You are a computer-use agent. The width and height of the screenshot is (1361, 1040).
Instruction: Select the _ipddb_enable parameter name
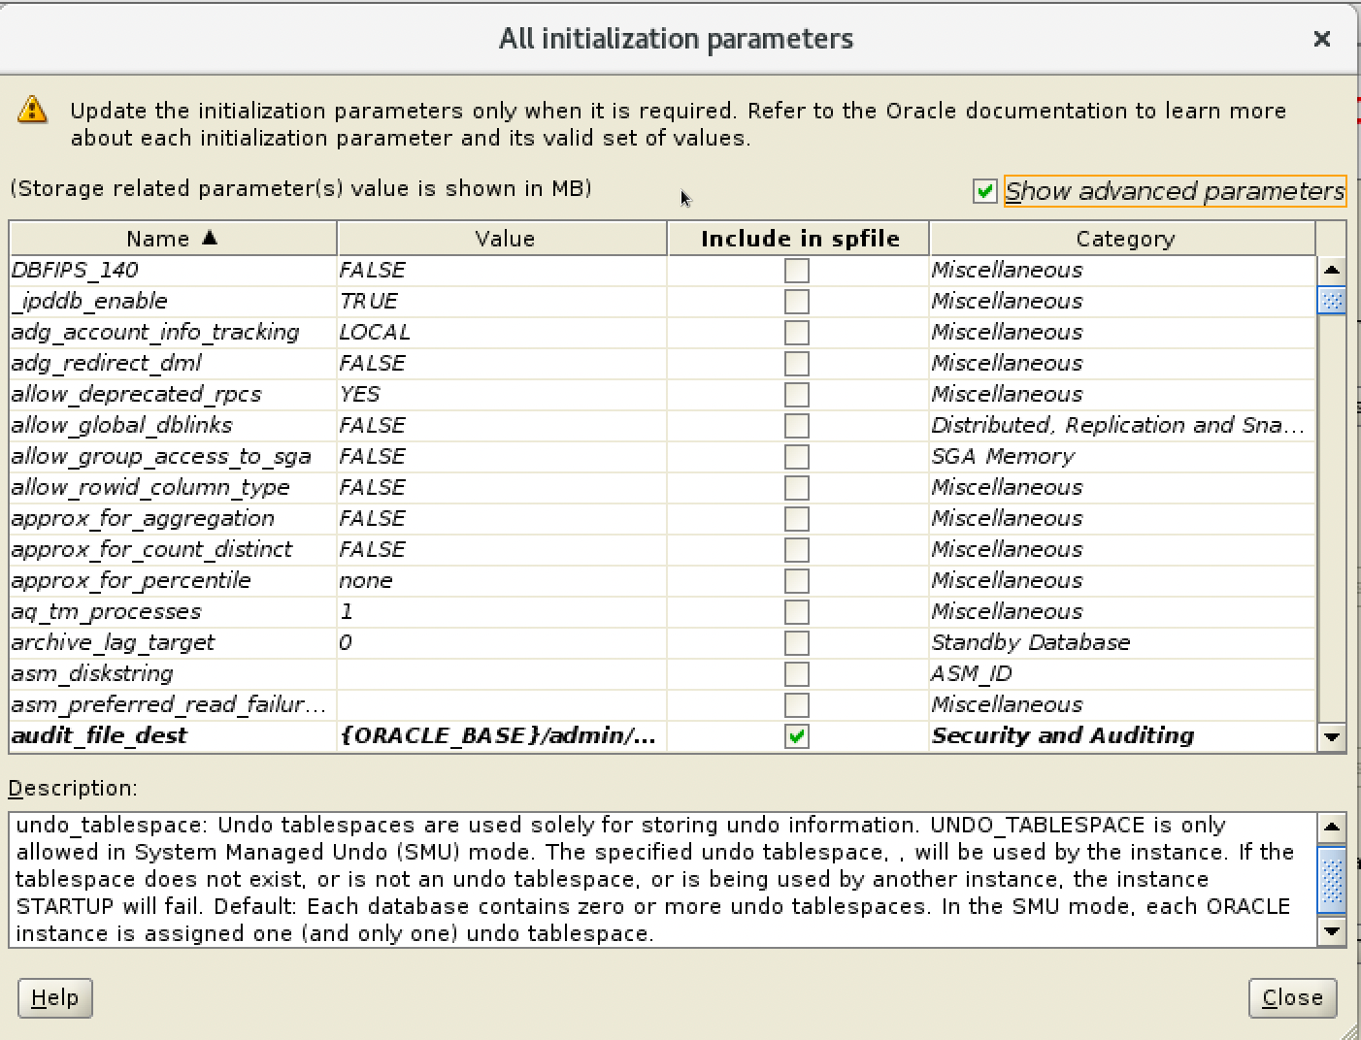pos(89,301)
